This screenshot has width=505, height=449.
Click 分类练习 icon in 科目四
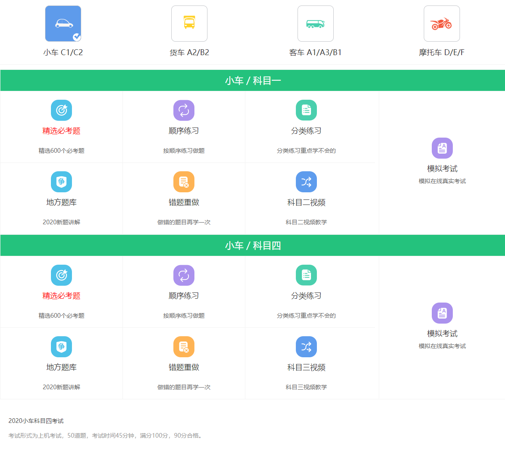point(306,275)
